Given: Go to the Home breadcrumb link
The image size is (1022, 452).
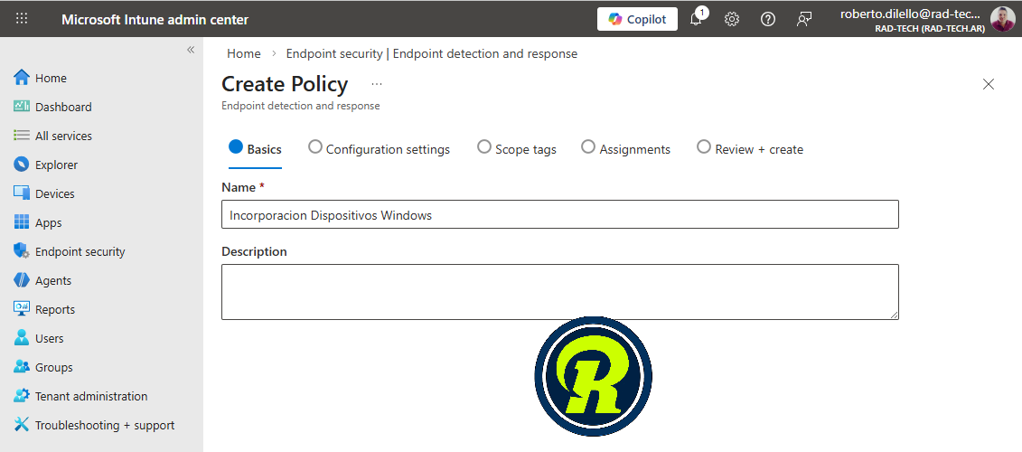Looking at the screenshot, I should pos(244,53).
